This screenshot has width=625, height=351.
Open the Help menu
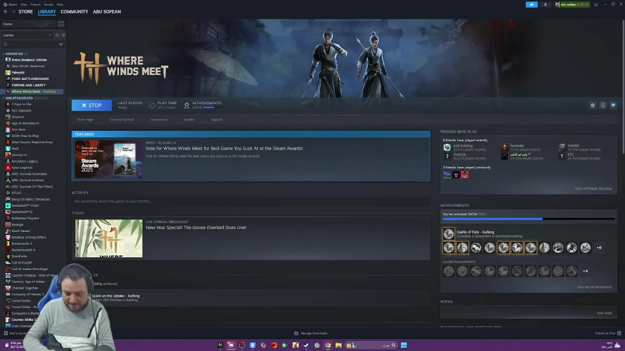(60, 4)
